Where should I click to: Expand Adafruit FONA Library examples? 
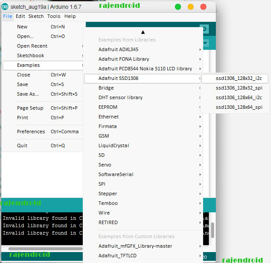(143, 59)
